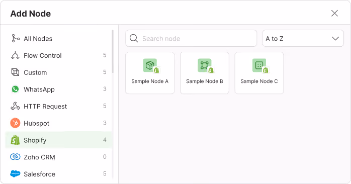The image size is (351, 184).
Task: Select the Hubspot category
Action: [58, 123]
